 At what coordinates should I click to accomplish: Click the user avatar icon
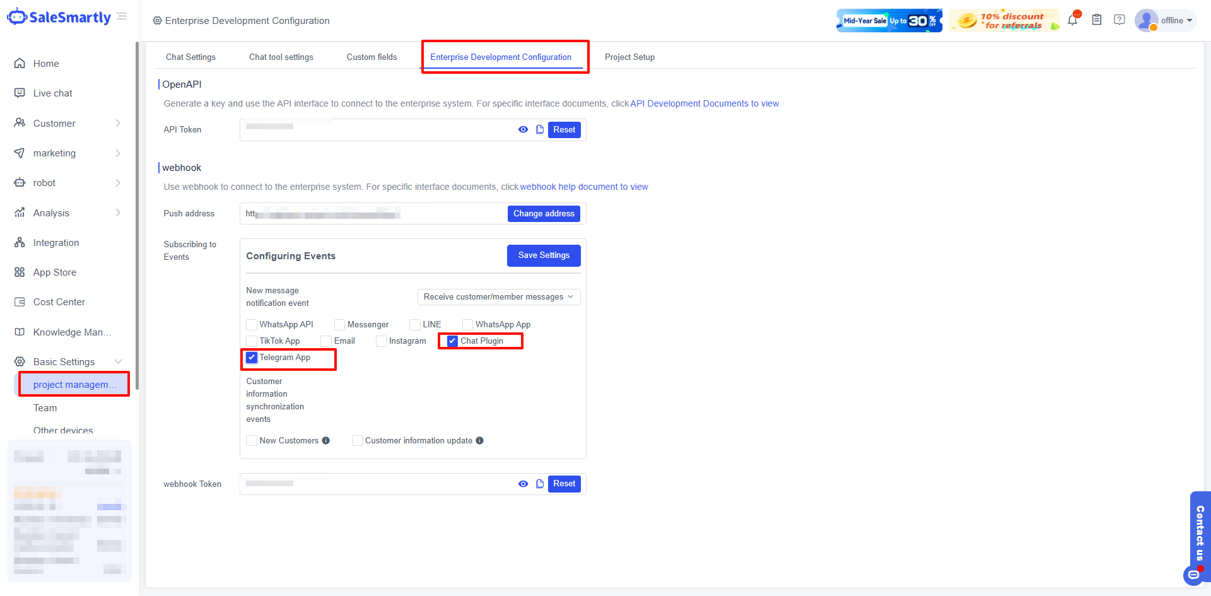[1146, 20]
